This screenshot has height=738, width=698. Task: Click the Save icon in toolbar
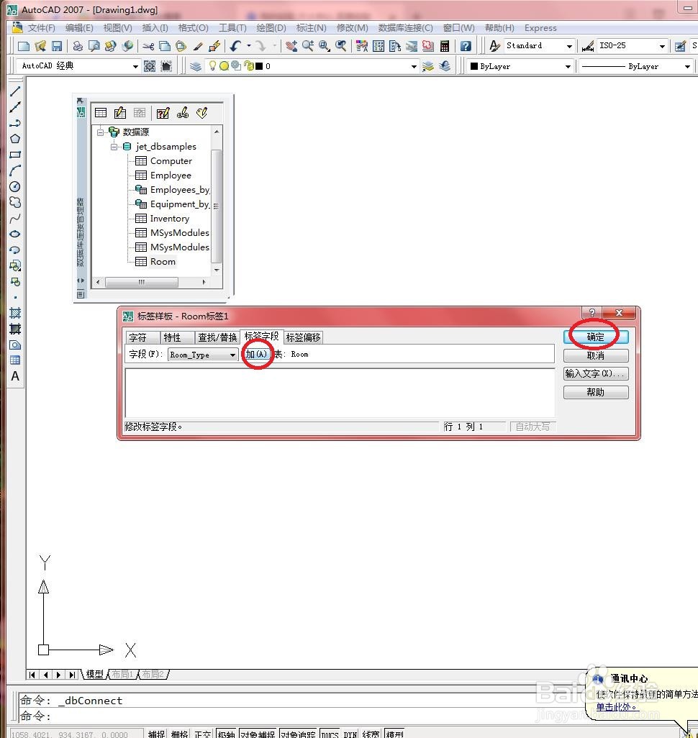click(57, 46)
